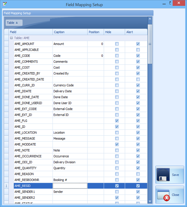187x207 pixels.
Task: Uncheck Hide for AME_MODDATE
Action: pos(117,145)
